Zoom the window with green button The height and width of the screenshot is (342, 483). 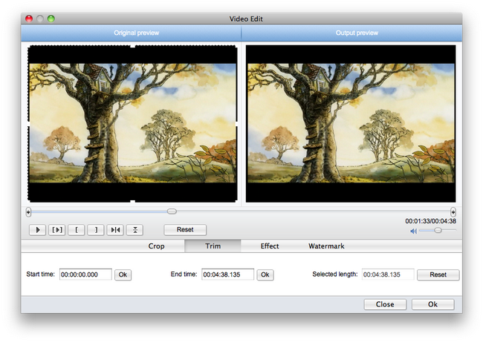(51, 19)
